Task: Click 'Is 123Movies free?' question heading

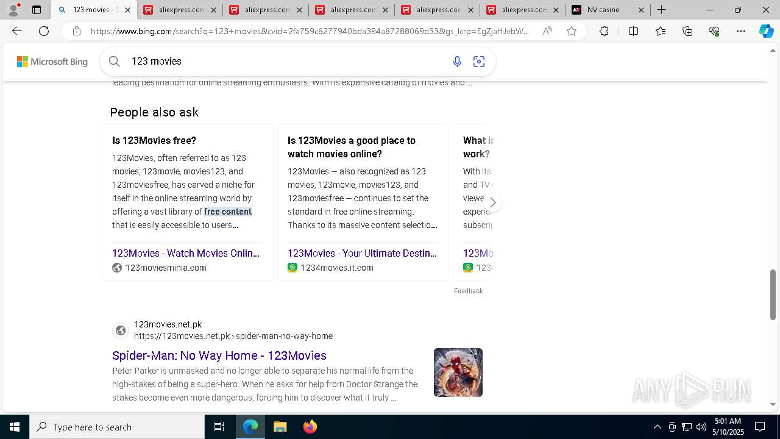Action: pyautogui.click(x=154, y=140)
